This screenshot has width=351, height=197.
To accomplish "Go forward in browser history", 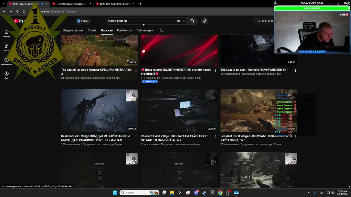I will [11, 11].
